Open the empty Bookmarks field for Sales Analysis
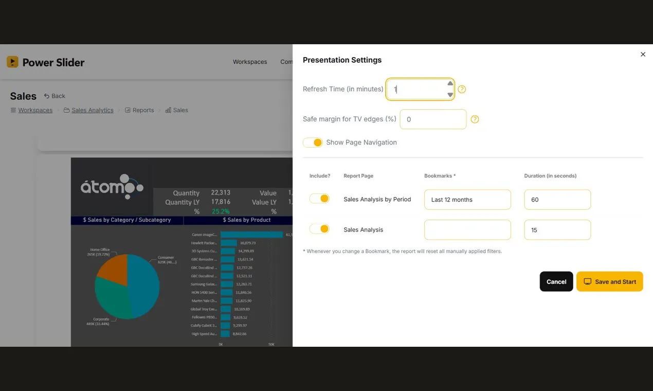This screenshot has height=391, width=653. pyautogui.click(x=467, y=230)
